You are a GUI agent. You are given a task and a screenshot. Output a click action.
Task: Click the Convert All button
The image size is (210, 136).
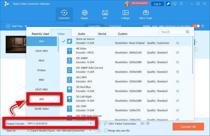[x=188, y=127]
